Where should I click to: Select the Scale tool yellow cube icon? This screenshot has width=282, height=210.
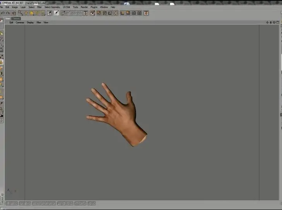click(x=32, y=13)
